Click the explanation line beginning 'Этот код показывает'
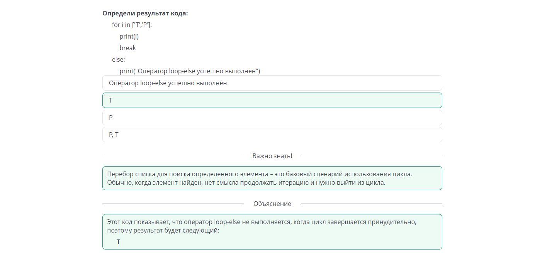The width and height of the screenshot is (547, 263). (262, 222)
